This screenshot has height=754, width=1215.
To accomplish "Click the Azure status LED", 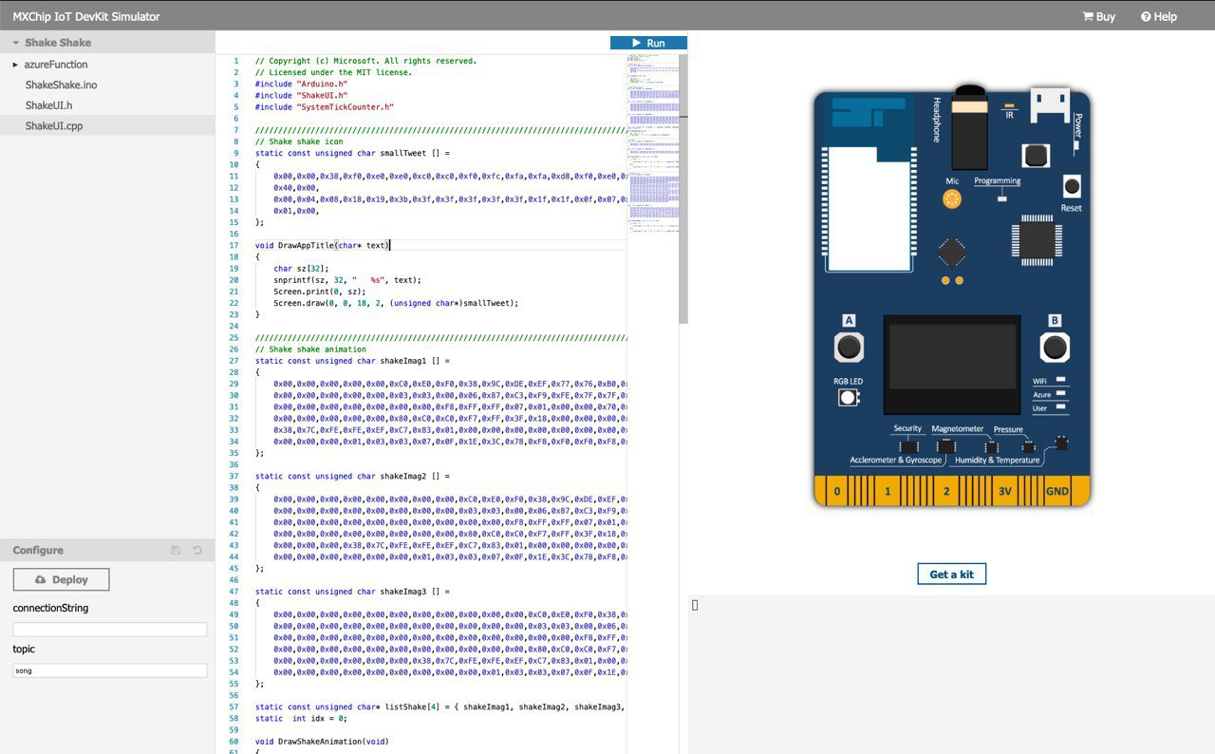I will click(x=1060, y=394).
